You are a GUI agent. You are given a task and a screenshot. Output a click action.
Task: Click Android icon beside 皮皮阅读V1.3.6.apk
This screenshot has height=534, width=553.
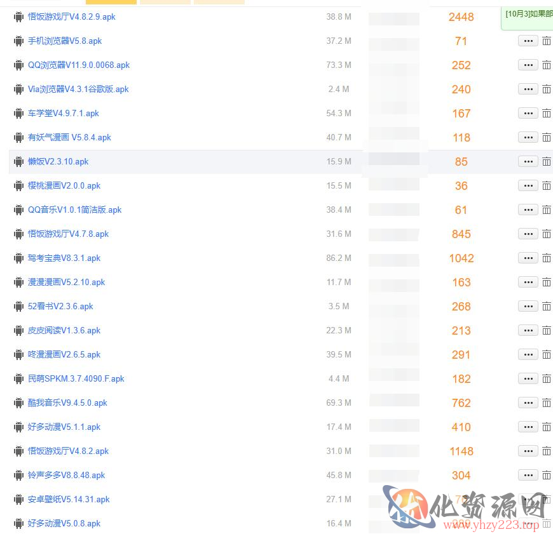(x=18, y=331)
